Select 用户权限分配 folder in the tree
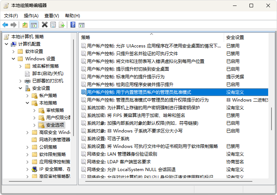 coord(58,118)
